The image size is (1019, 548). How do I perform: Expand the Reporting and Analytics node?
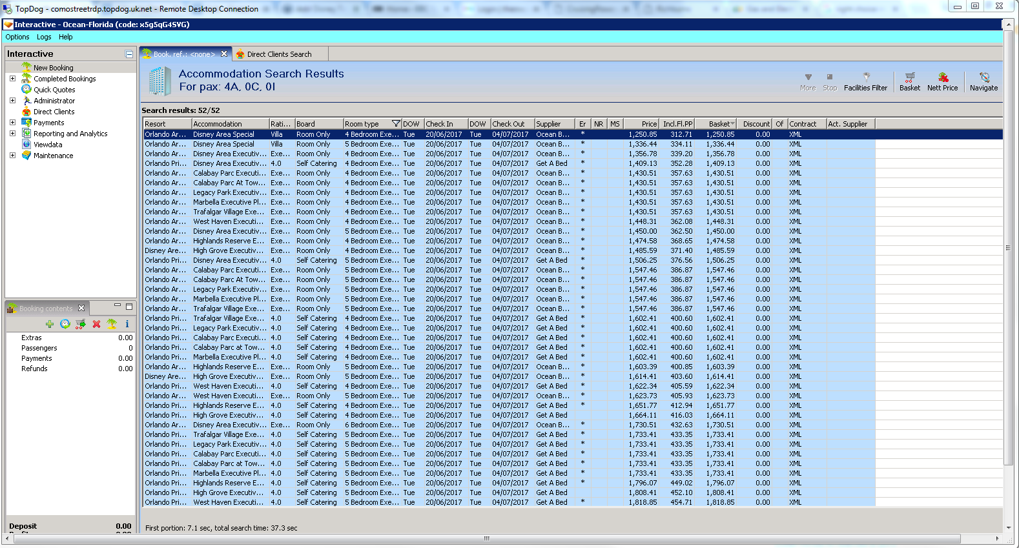12,134
